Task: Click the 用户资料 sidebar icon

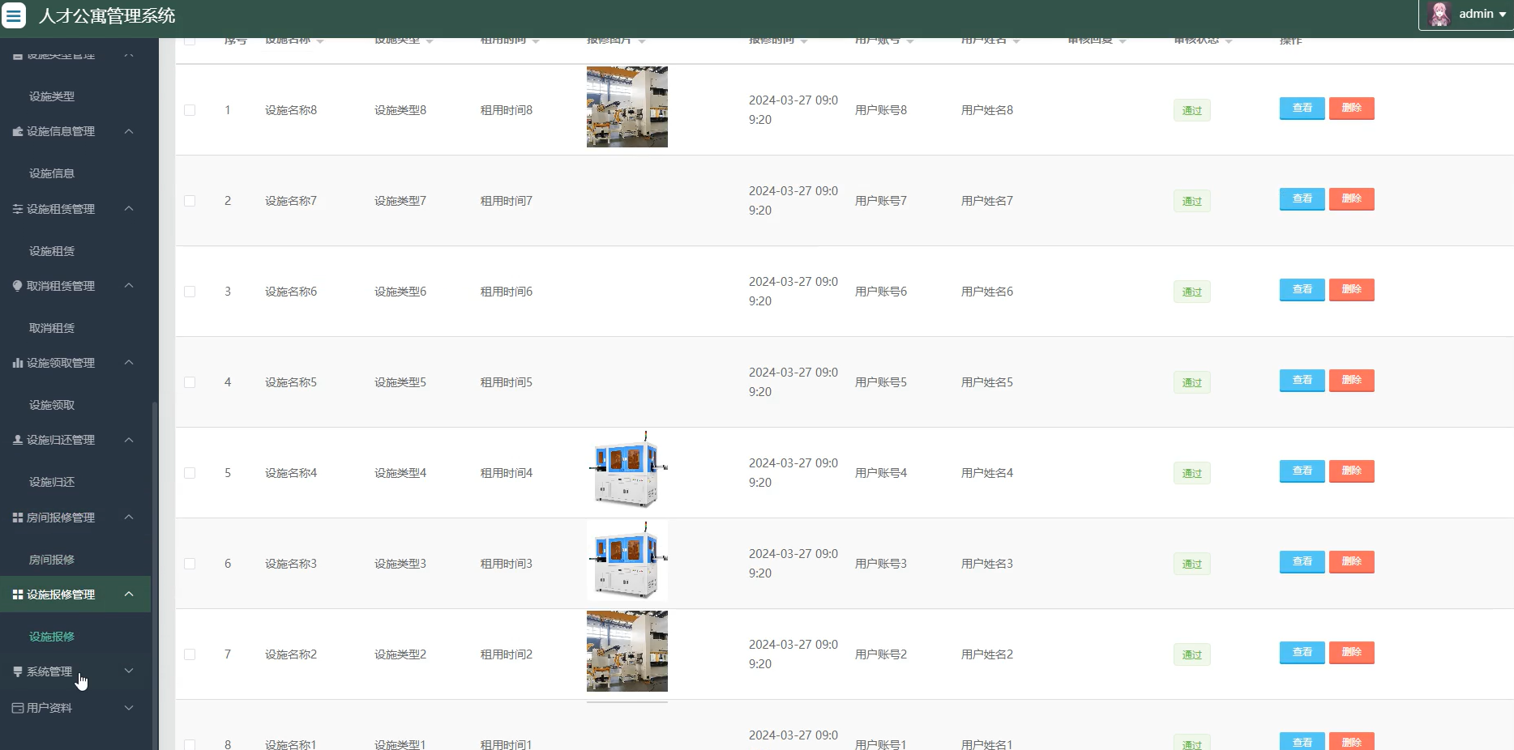Action: [x=18, y=708]
